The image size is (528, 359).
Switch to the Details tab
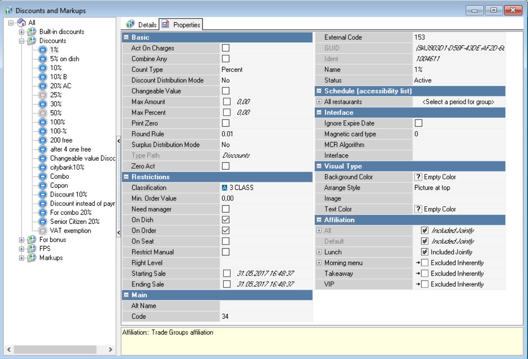point(142,25)
